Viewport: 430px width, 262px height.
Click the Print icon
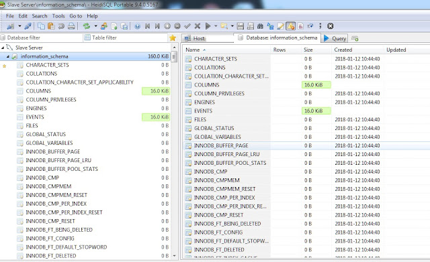[x=71, y=26]
